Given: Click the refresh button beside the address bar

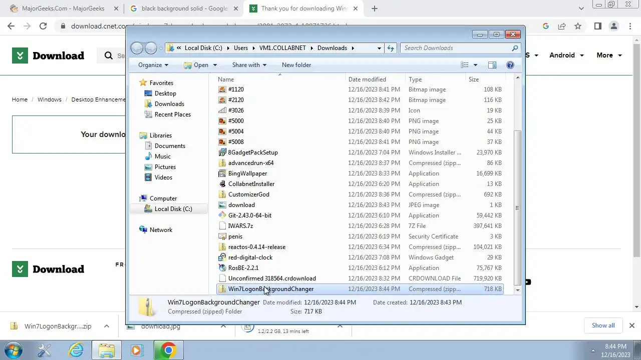Looking at the screenshot, I should [x=391, y=48].
